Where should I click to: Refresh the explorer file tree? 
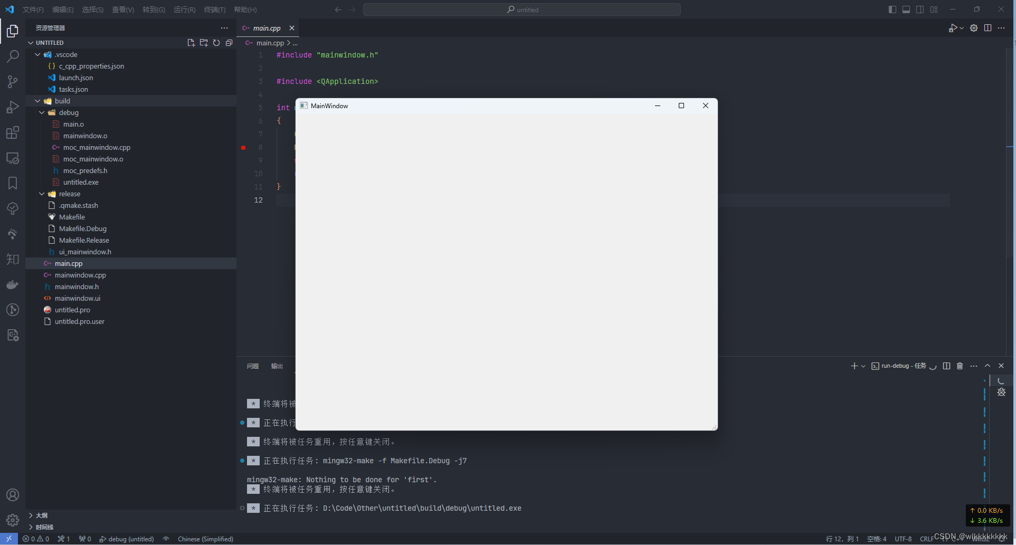coord(216,43)
